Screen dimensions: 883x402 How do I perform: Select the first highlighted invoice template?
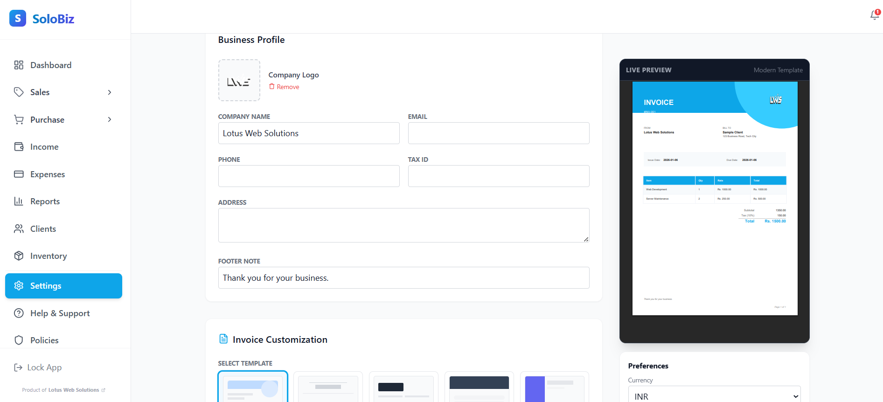253,388
